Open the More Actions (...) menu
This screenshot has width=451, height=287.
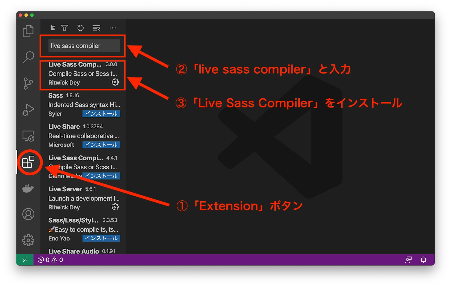[113, 28]
